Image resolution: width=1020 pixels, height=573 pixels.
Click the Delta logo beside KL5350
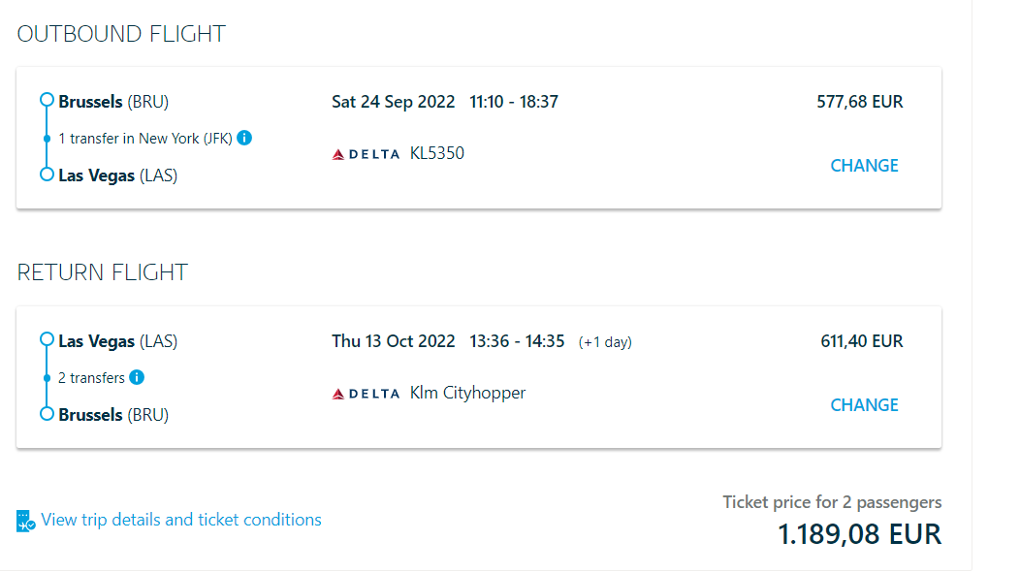tap(366, 154)
